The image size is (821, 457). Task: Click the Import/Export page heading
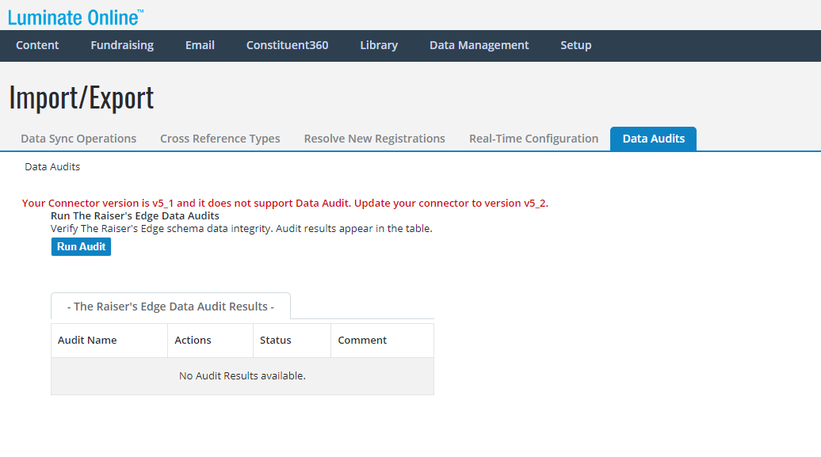coord(82,98)
